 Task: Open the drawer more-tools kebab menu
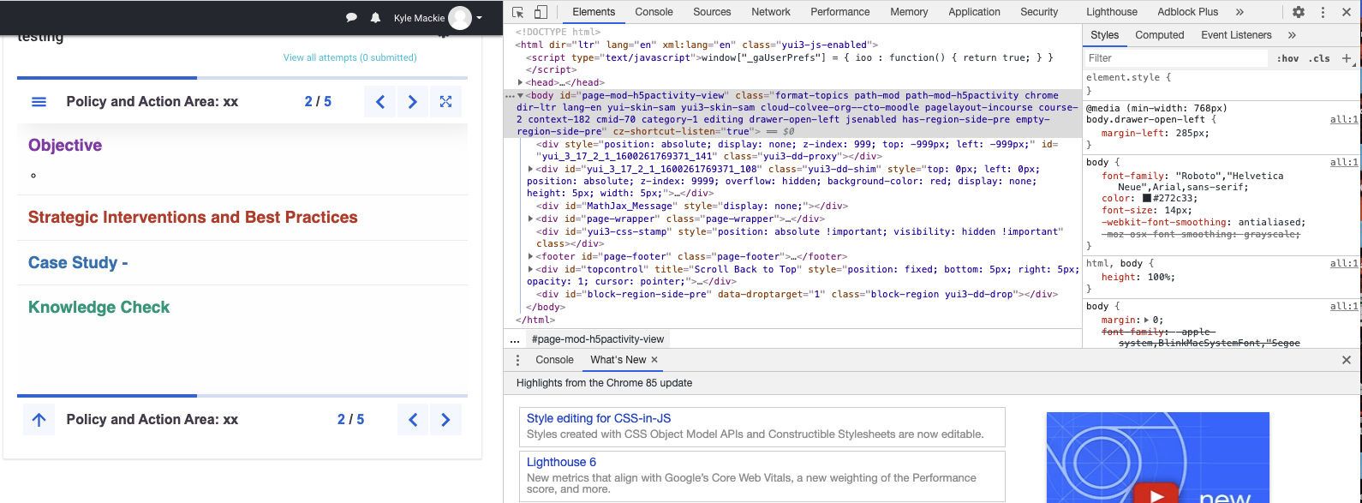[x=517, y=360]
